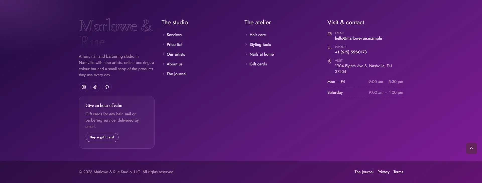Click the chevron before Services
Viewport: 482px width, 183px height.
163,35
